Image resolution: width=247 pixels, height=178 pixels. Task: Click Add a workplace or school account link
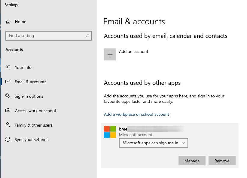[136, 114]
